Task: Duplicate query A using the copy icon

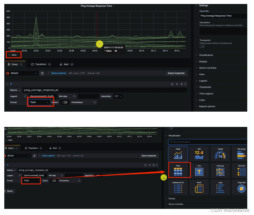Action: pyautogui.click(x=172, y=84)
